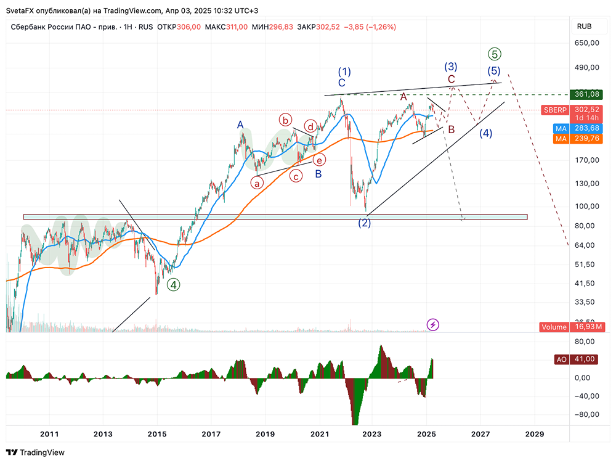This screenshot has width=616, height=463.
Task: Click the red circled c label
Action: pos(296,176)
